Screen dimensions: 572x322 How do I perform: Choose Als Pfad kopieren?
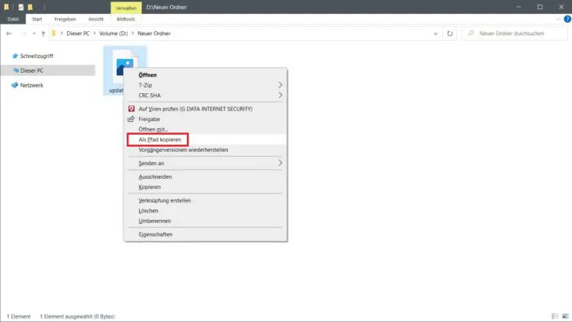pos(205,140)
